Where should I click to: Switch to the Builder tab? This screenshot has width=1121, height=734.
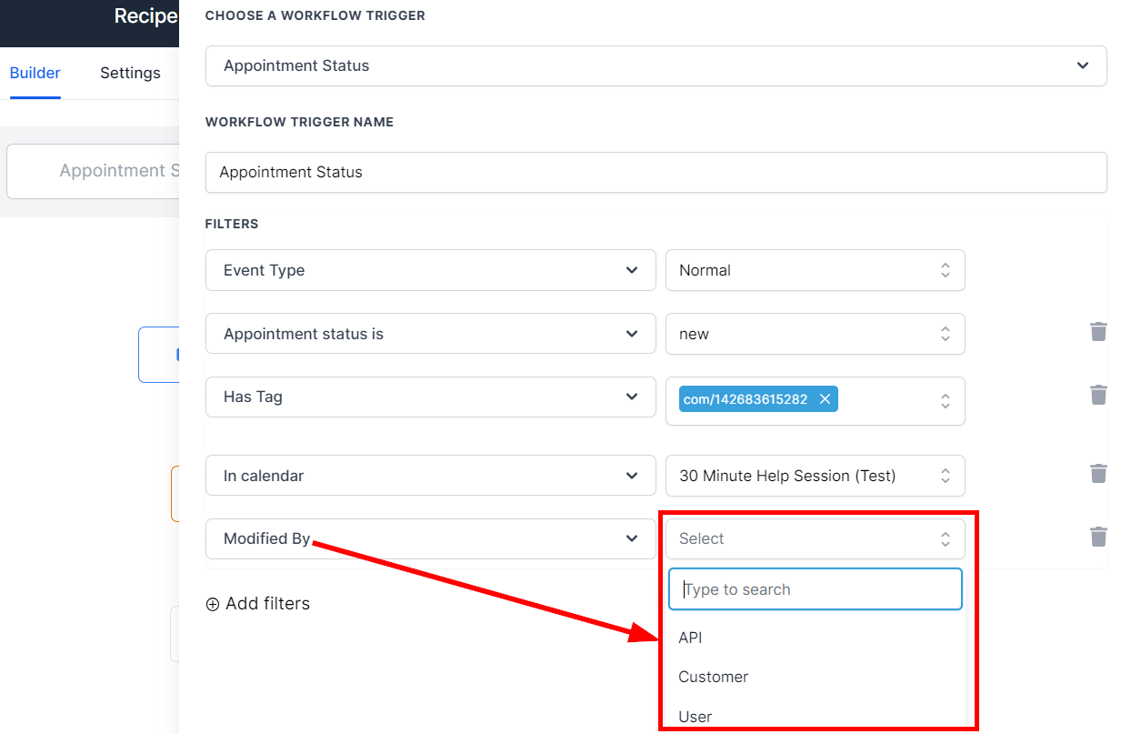click(x=35, y=73)
